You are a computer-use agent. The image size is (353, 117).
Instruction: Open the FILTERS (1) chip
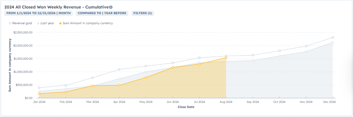tap(143, 13)
